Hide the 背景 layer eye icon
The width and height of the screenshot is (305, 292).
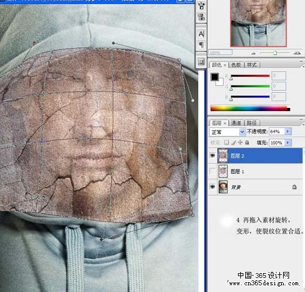[x=212, y=187]
